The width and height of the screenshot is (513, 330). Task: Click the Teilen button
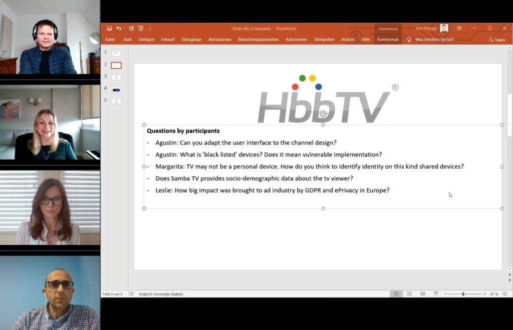(496, 39)
